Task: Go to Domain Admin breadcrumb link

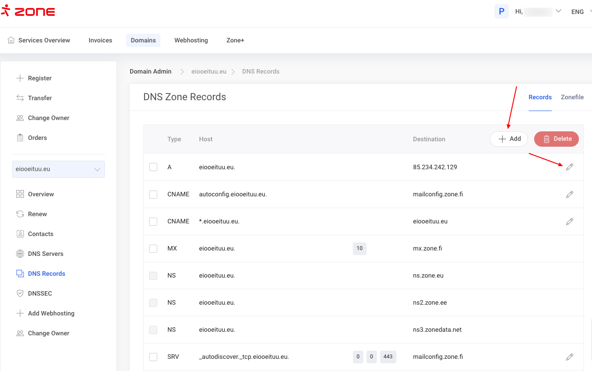Action: pos(150,71)
